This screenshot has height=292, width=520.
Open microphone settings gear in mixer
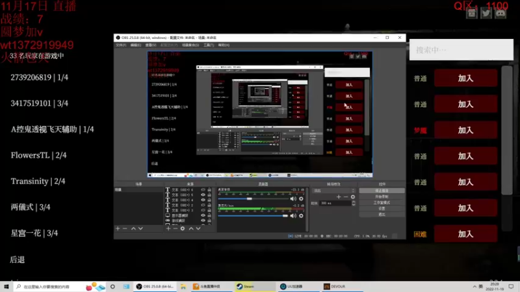pos(301,216)
